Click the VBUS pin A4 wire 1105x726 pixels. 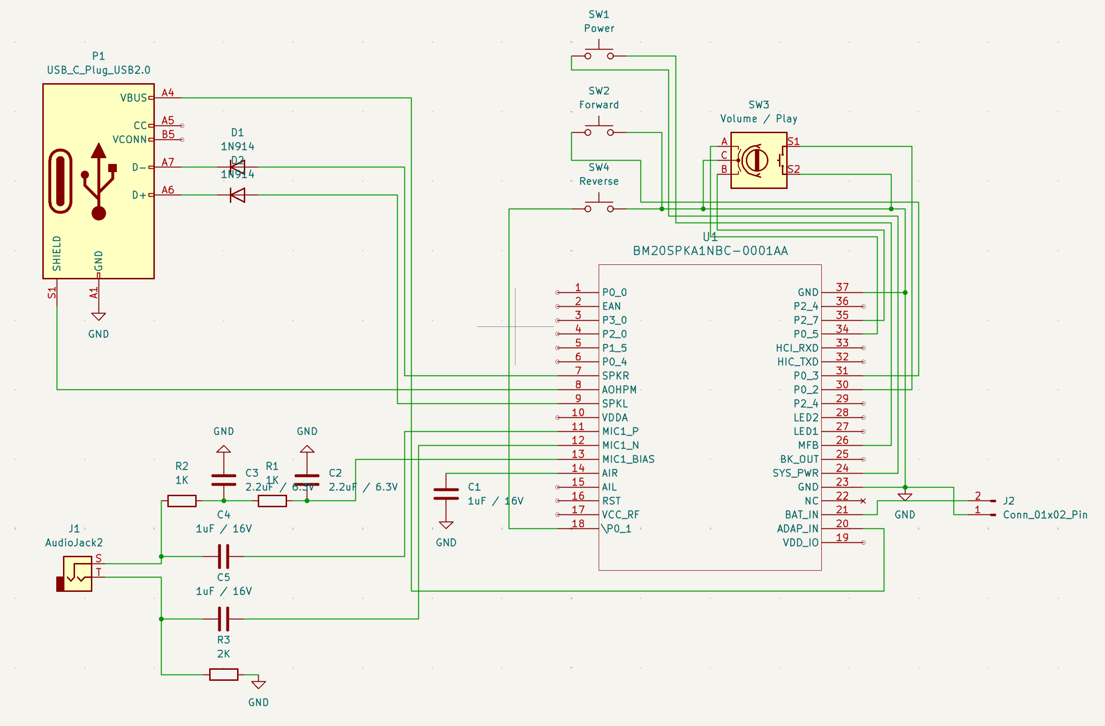click(x=289, y=98)
